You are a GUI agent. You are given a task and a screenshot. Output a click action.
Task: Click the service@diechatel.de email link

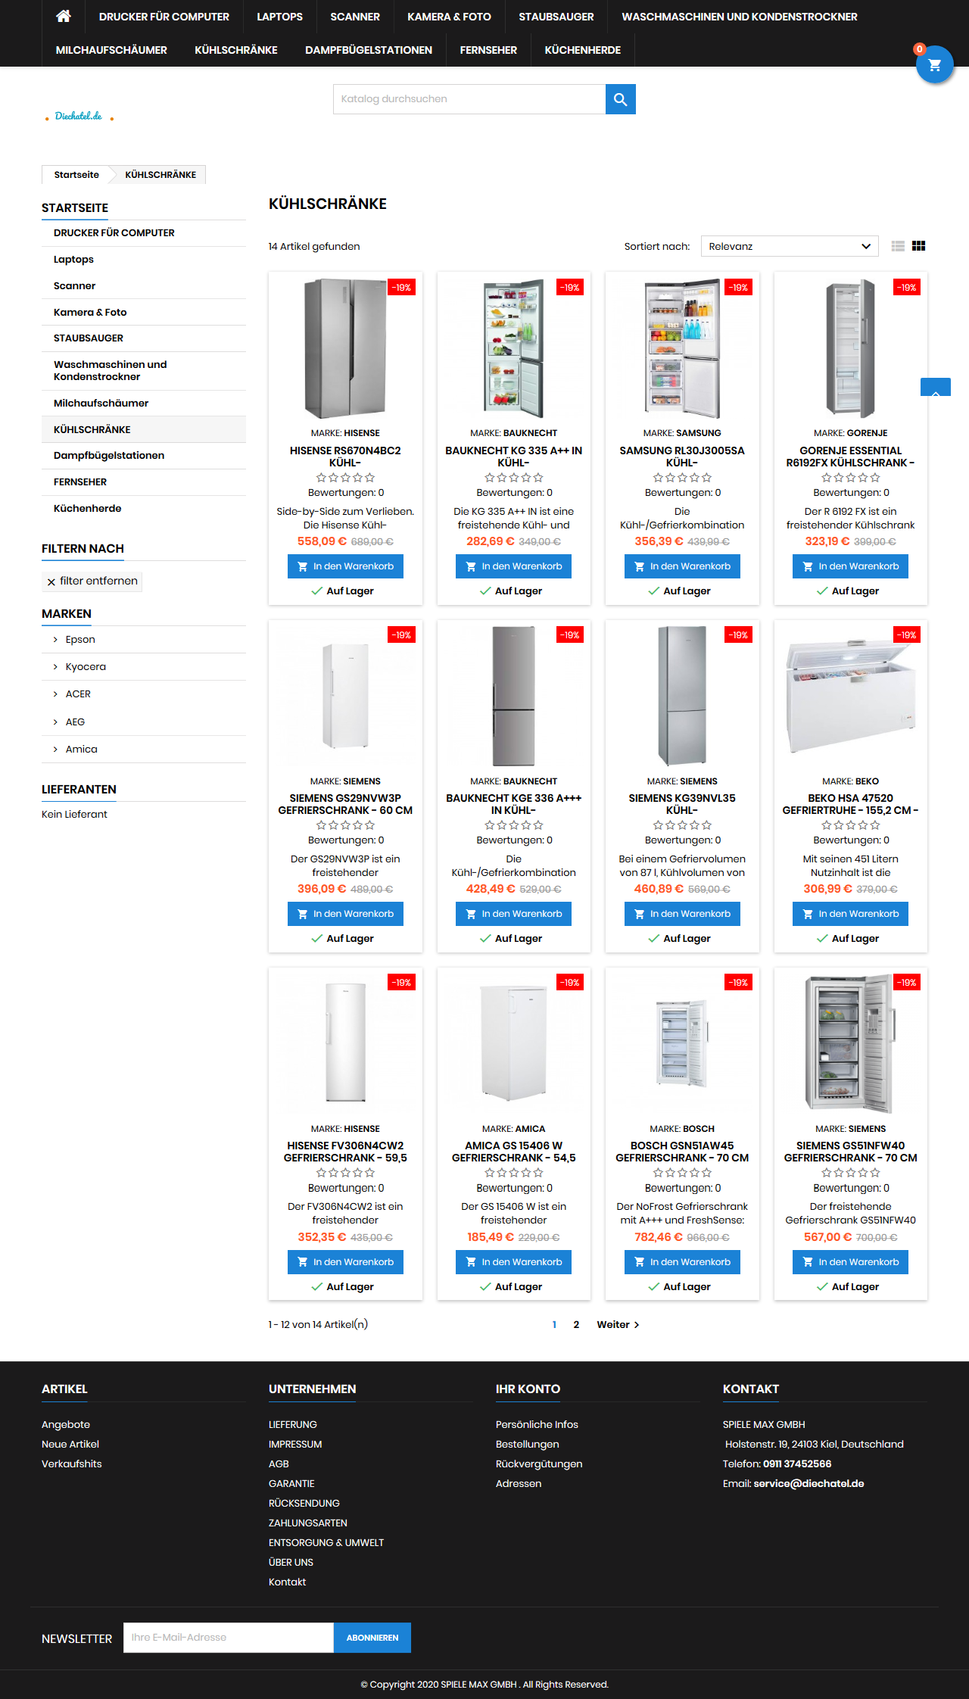[x=809, y=1484]
